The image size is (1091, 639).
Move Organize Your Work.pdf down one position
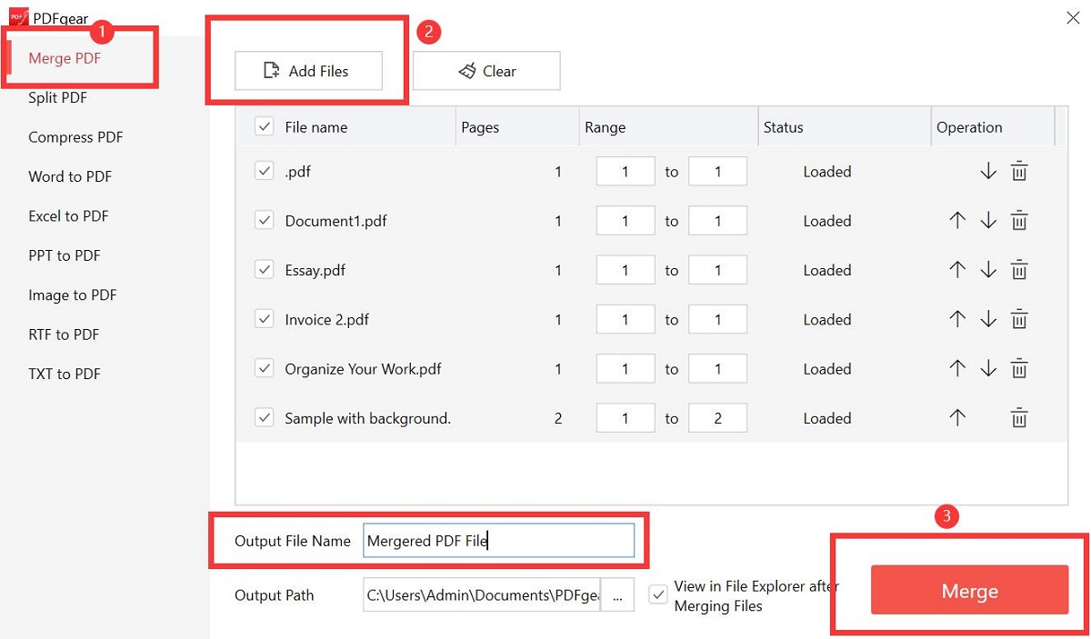point(988,368)
